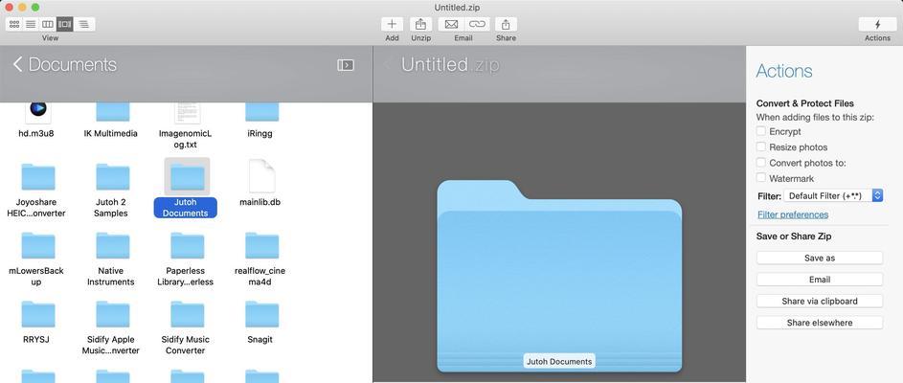
Task: Select the mLowersBackup folder
Action: click(x=38, y=245)
